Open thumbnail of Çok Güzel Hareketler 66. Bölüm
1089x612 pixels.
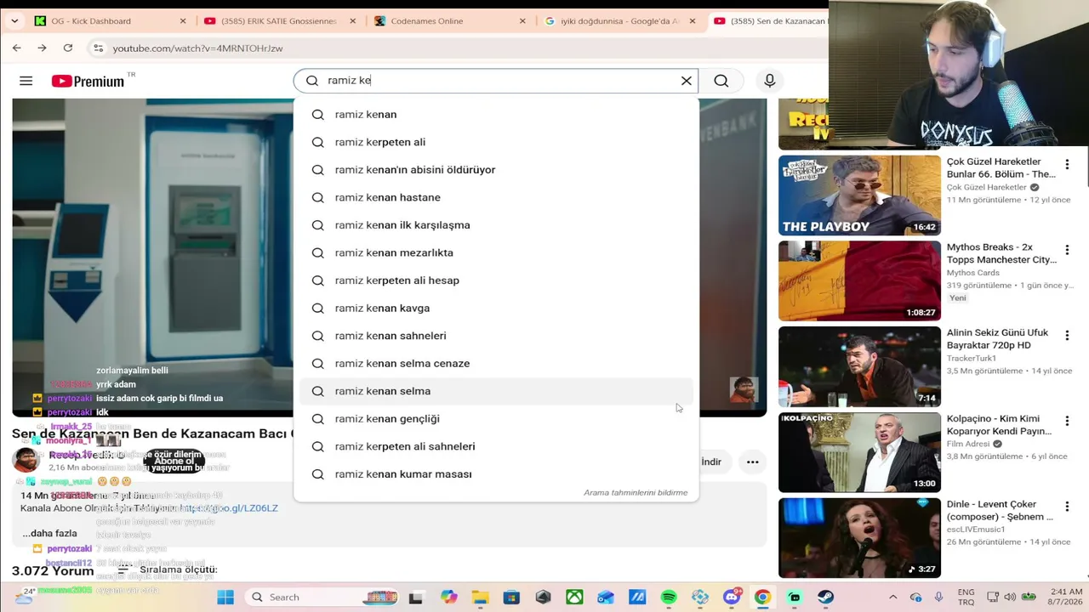pyautogui.click(x=859, y=195)
